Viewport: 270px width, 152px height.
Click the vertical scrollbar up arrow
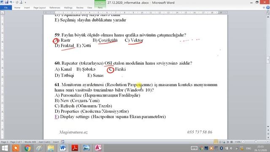coord(268,17)
